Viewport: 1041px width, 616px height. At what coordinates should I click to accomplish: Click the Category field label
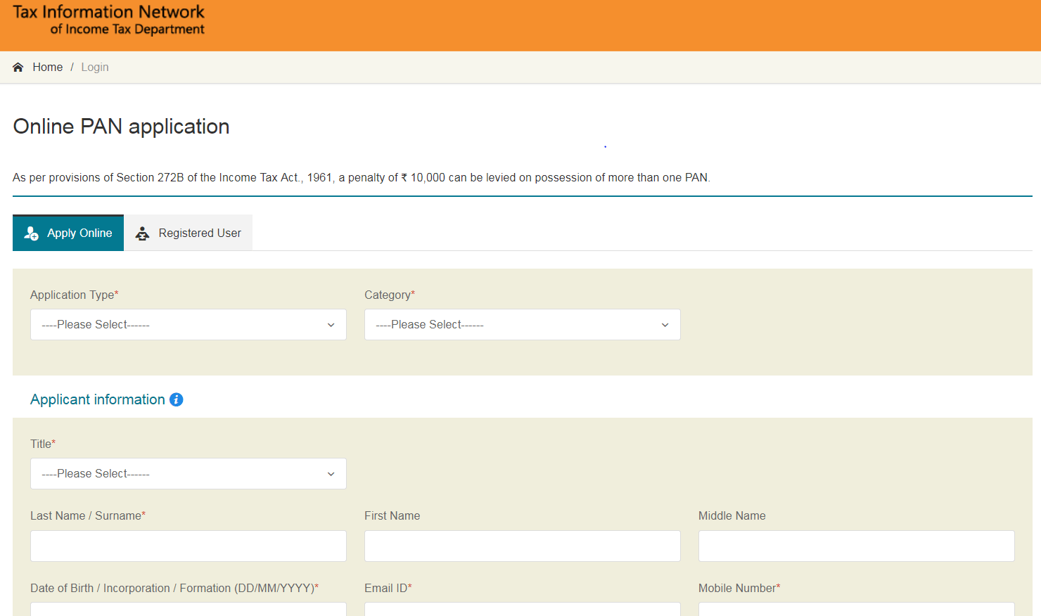390,295
